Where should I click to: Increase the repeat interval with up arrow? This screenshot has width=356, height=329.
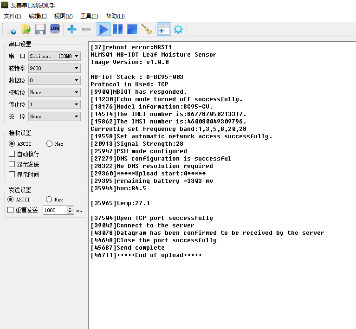pyautogui.click(x=70, y=208)
